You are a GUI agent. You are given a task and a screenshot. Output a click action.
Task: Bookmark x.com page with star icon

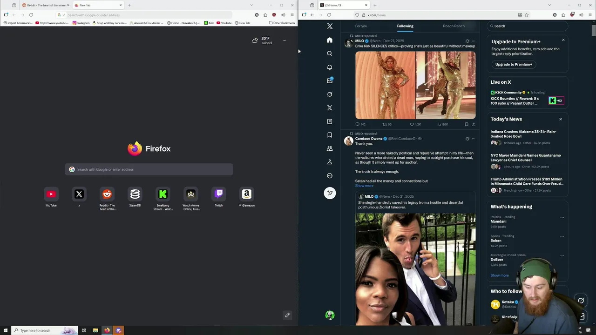[527, 15]
